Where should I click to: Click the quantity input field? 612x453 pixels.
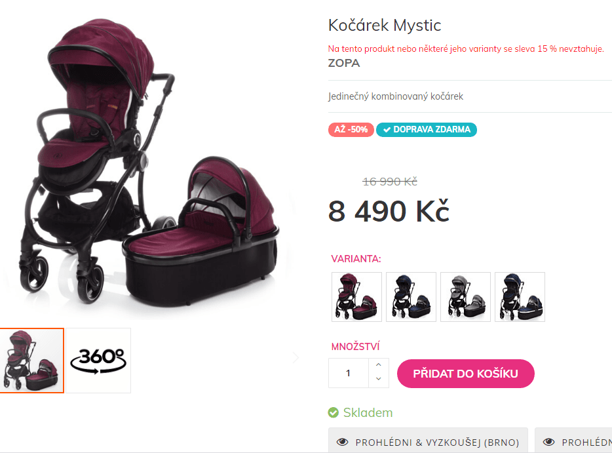349,373
